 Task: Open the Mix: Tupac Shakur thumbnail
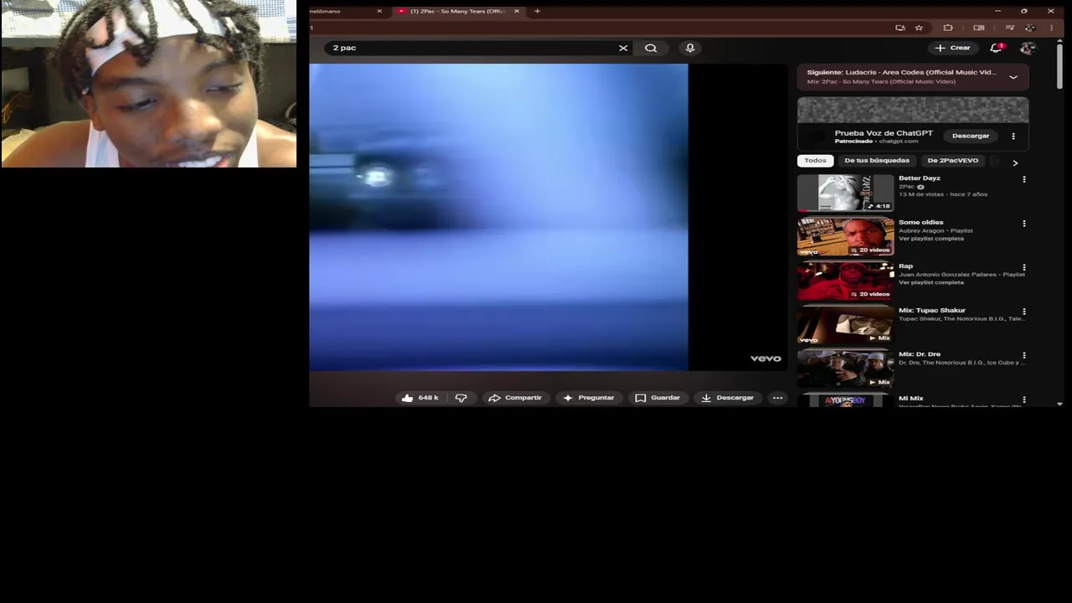[846, 325]
